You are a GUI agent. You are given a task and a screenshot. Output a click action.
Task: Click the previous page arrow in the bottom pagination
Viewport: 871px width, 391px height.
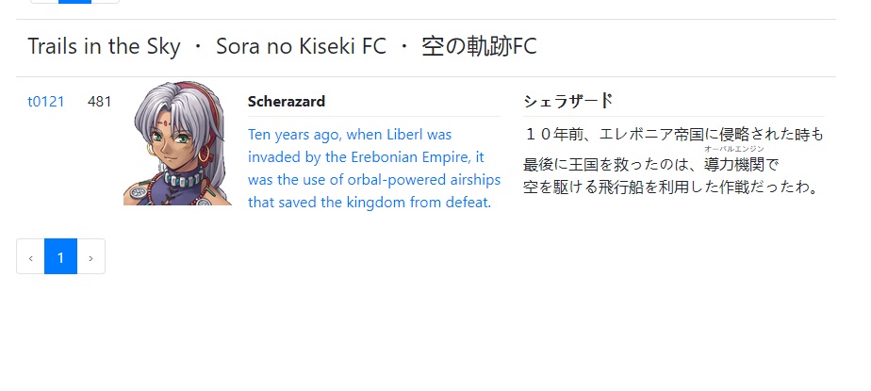pyautogui.click(x=30, y=257)
